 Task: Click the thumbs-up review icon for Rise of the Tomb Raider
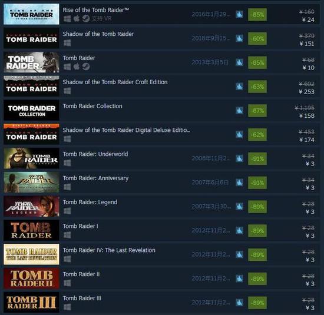click(x=240, y=15)
